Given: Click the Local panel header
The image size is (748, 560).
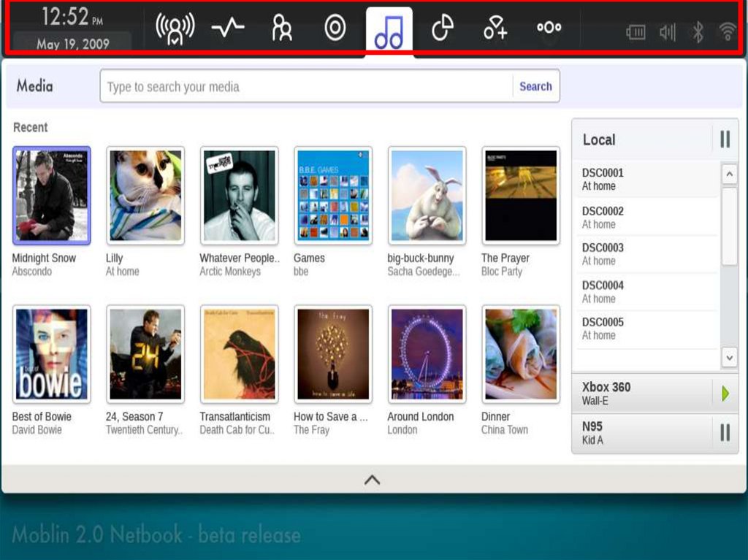Looking at the screenshot, I should (641, 139).
